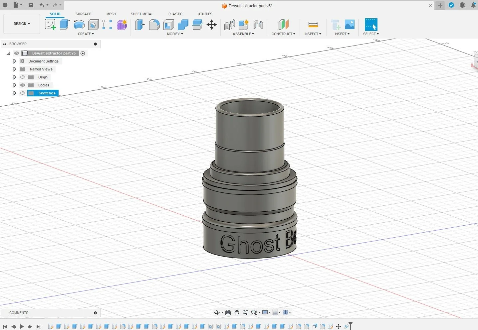Undo the last action
Viewport: 478px width, 330px height.
(x=42, y=5)
